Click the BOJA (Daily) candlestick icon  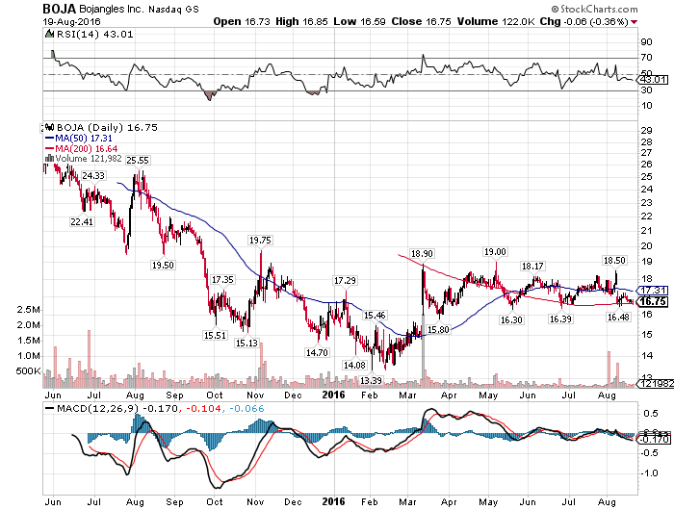pyautogui.click(x=50, y=127)
